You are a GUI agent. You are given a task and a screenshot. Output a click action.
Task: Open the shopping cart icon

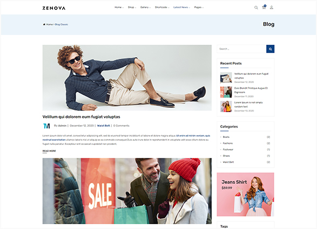[x=264, y=7]
